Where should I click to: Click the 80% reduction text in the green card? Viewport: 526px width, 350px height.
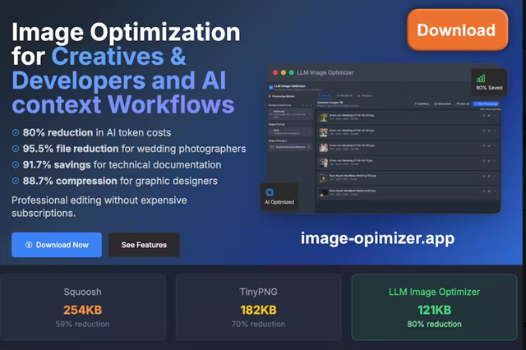435,325
